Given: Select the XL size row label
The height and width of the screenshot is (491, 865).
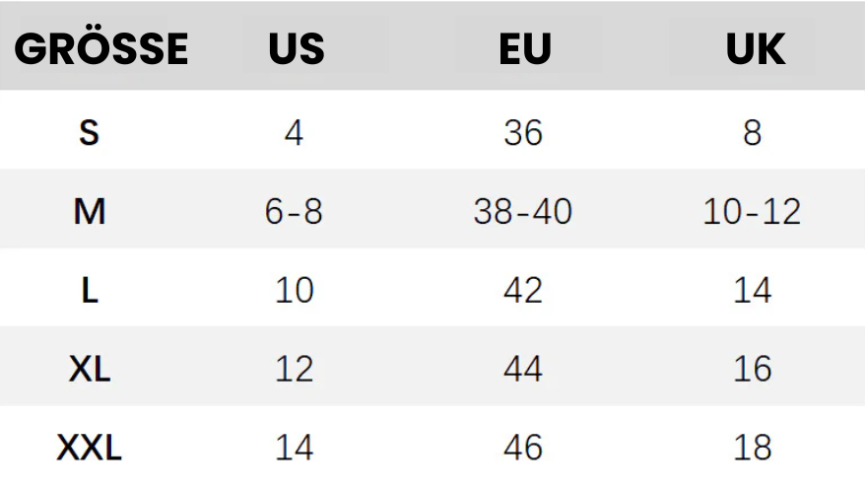Looking at the screenshot, I should click(x=90, y=369).
